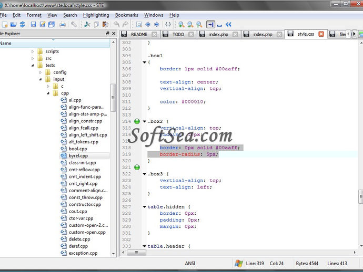Collapse the tests folder
This screenshot has height=272, width=363.
pyautogui.click(x=33, y=66)
